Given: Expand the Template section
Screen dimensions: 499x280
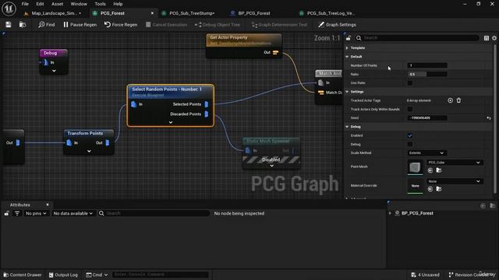Looking at the screenshot, I should [347, 48].
